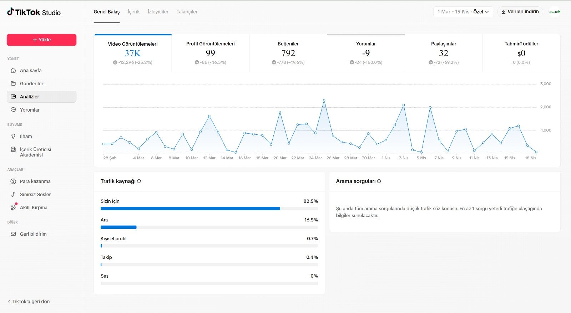Click the İlham lightbulb icon
The height and width of the screenshot is (313, 571).
click(x=13, y=136)
